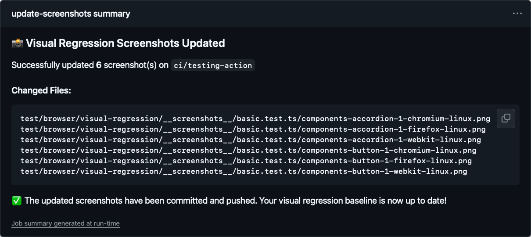Open the three-dots summary options menu
The width and height of the screenshot is (531, 237).
[517, 14]
